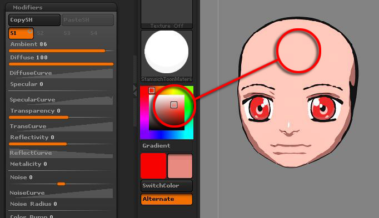Click the Metalicity 0 slider
Screen dimensions: 379x218
click(x=61, y=166)
